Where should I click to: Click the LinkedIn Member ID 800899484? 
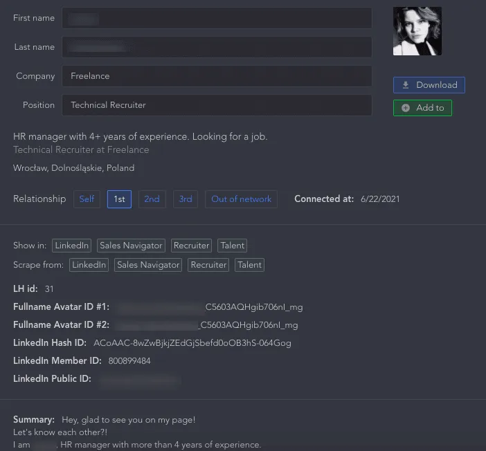pos(129,361)
